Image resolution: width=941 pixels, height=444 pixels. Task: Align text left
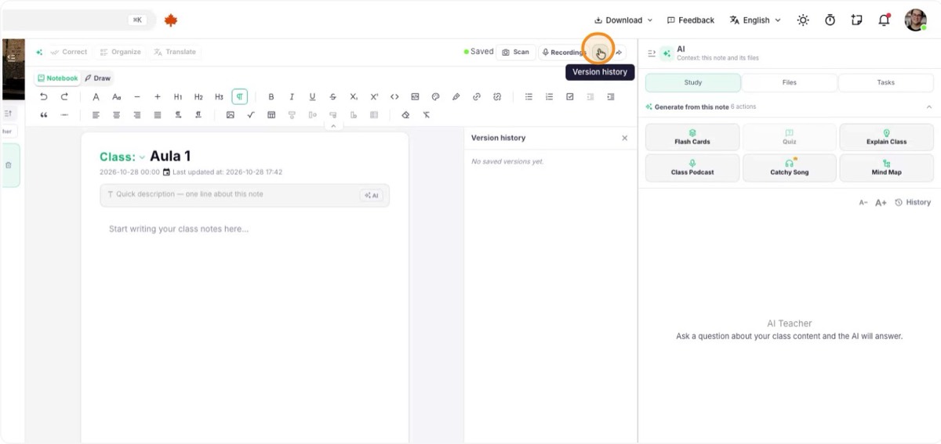tap(96, 115)
